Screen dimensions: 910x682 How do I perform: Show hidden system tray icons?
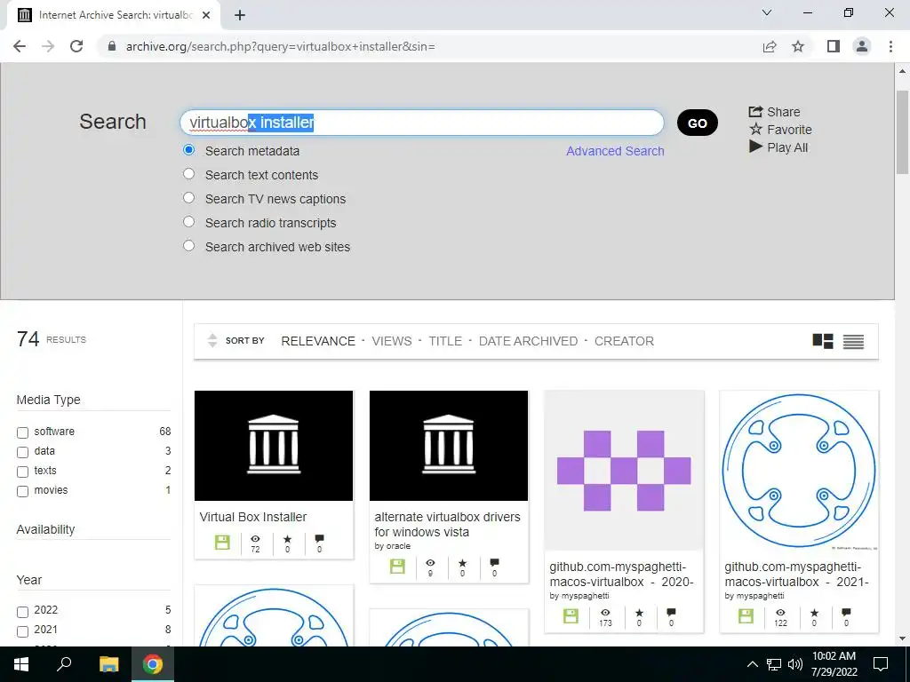(x=752, y=664)
